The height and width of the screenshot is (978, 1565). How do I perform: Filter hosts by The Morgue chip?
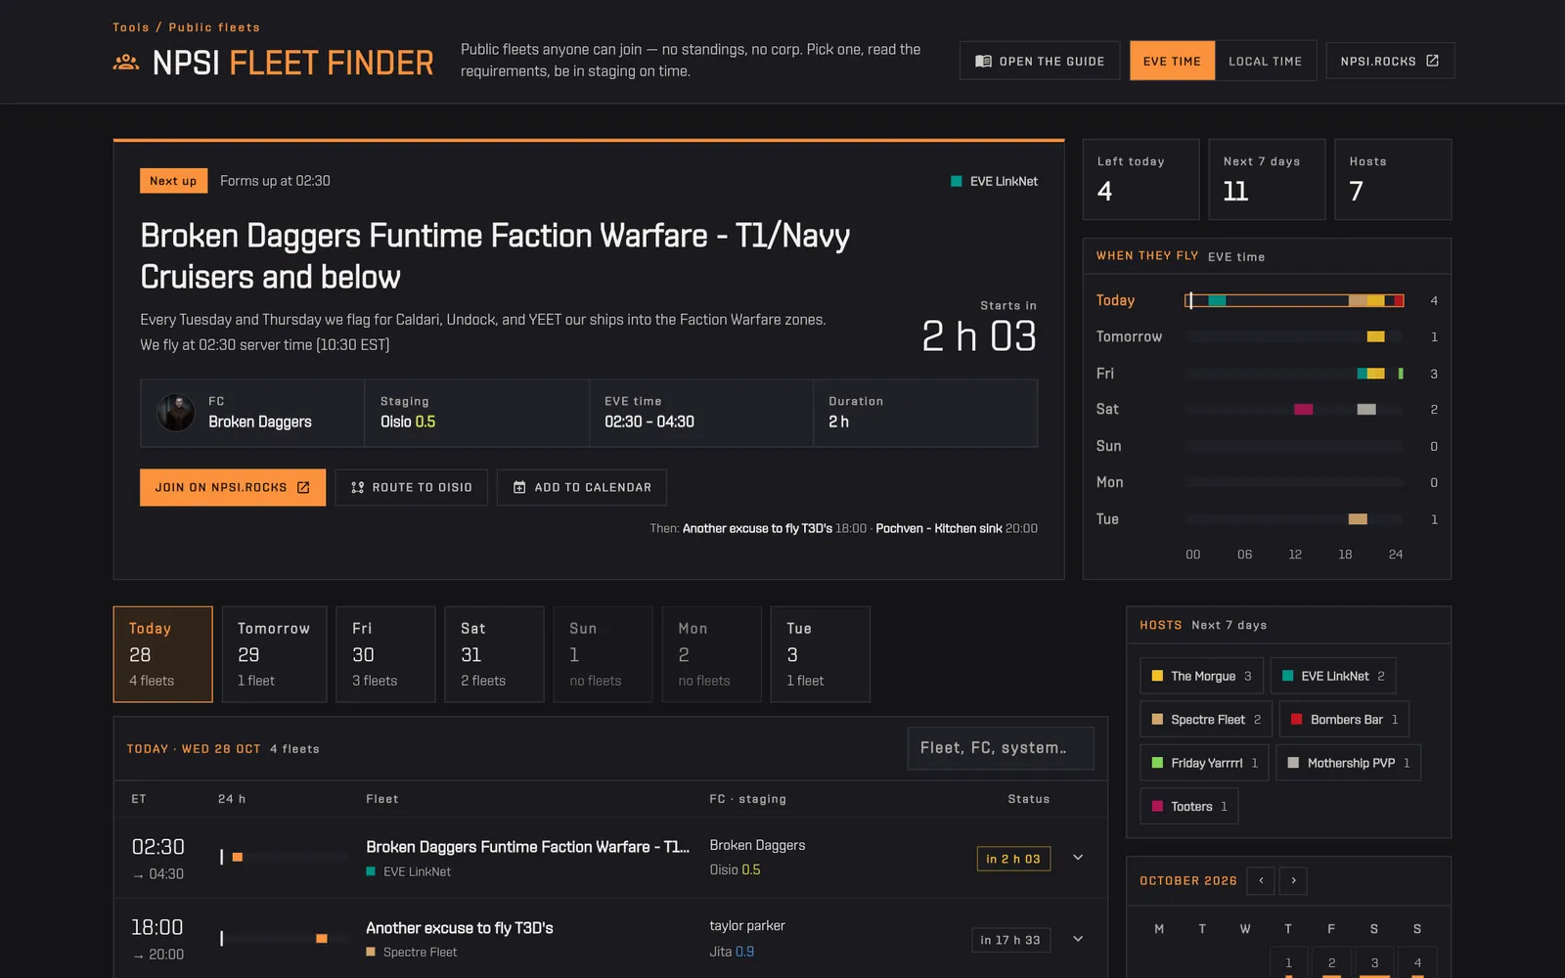1201,676
